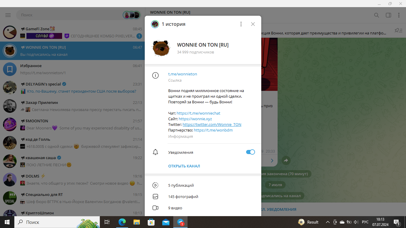The width and height of the screenshot is (406, 228).
Task: Open the 9 видео media section
Action: [203, 208]
